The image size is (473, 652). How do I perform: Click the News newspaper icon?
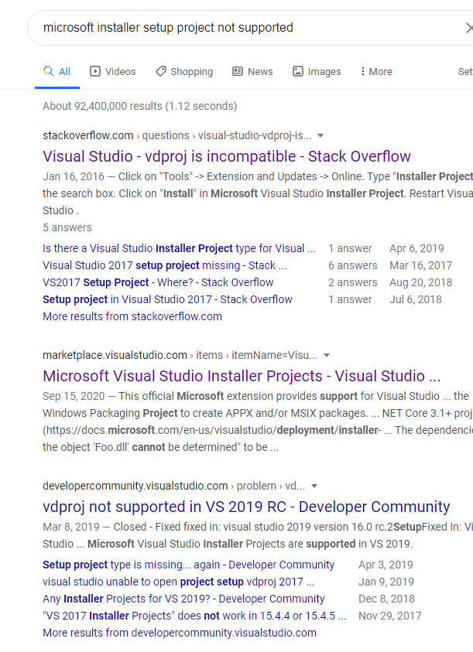(x=238, y=71)
